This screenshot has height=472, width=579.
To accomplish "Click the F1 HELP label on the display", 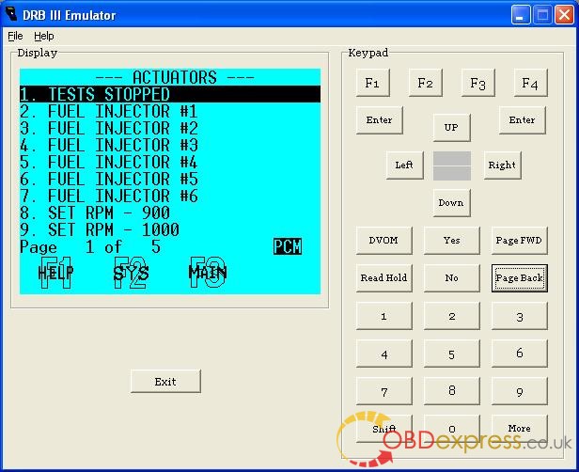I will (x=55, y=273).
